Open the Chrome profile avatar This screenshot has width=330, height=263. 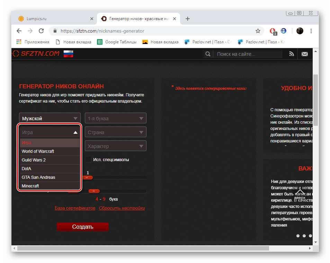click(x=300, y=31)
